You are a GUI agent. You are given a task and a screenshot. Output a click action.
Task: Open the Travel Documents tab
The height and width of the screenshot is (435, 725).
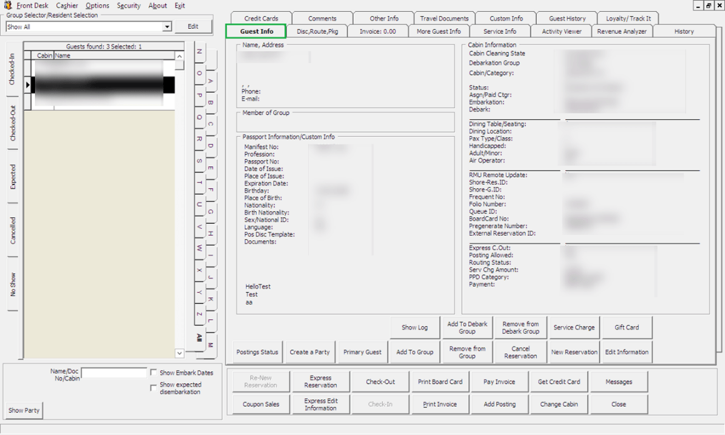pos(444,18)
